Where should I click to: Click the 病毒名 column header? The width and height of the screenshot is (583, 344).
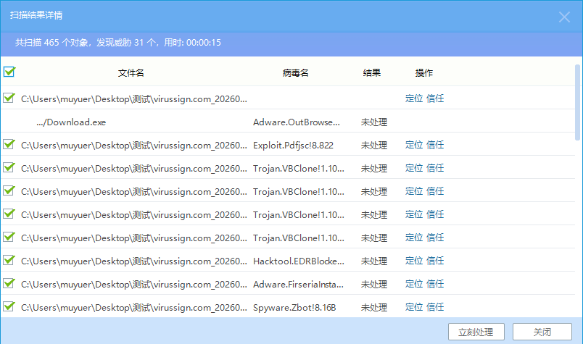pos(296,73)
